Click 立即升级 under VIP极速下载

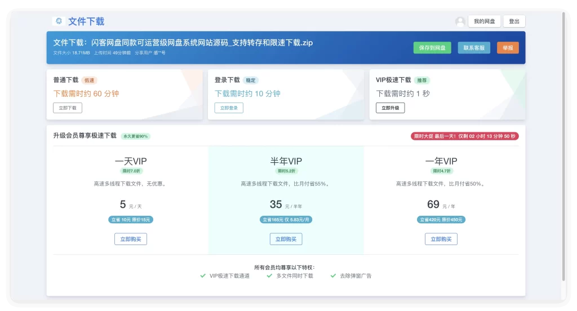(x=390, y=108)
